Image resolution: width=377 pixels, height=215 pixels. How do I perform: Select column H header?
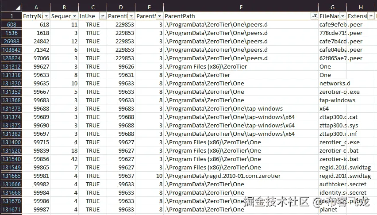click(x=361, y=8)
